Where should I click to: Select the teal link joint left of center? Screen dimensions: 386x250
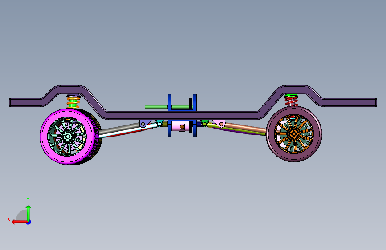(x=159, y=123)
